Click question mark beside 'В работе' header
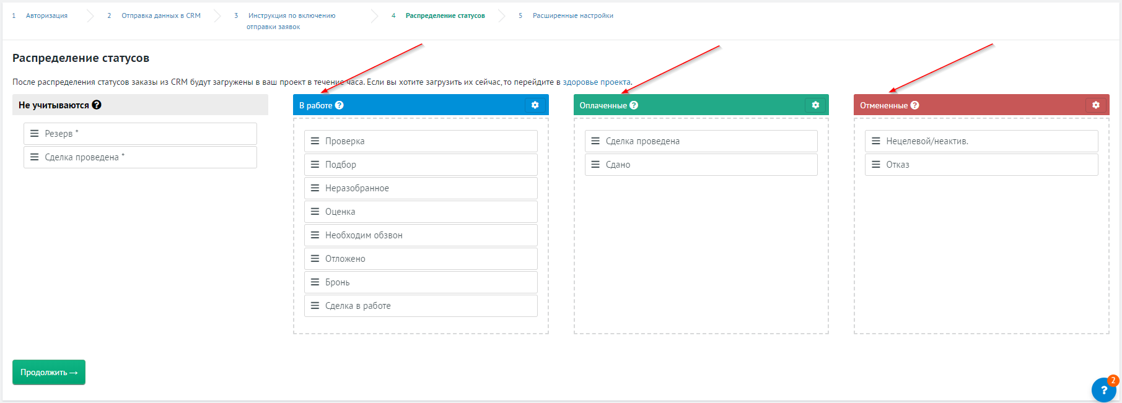Image resolution: width=1122 pixels, height=403 pixels. pyautogui.click(x=340, y=105)
